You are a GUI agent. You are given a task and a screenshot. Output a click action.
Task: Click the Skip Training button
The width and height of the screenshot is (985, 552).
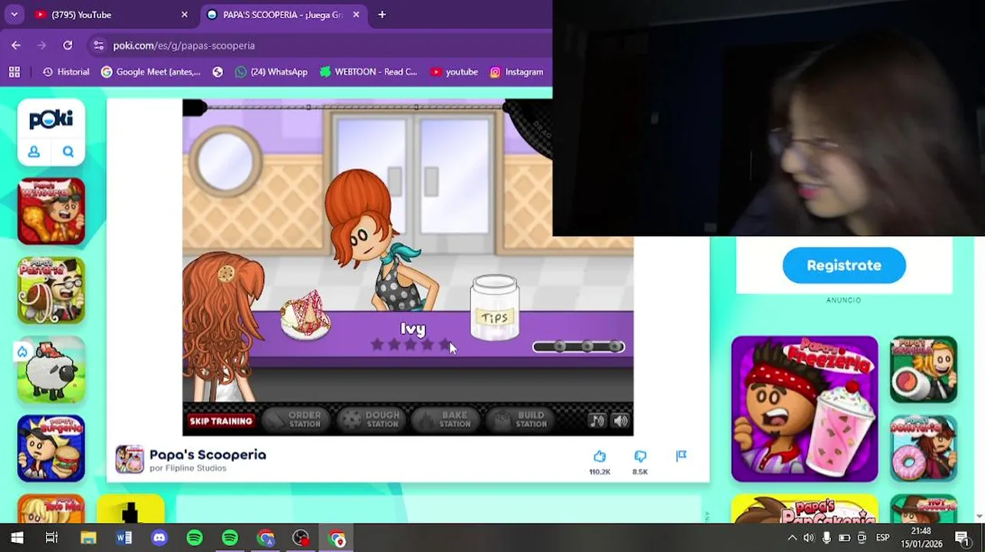[x=221, y=421]
